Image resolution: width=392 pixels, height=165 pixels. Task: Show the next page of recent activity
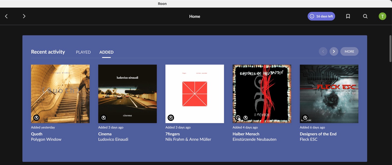pos(334,51)
